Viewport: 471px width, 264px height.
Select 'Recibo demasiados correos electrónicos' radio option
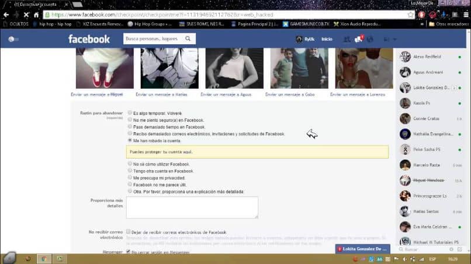[x=130, y=133]
